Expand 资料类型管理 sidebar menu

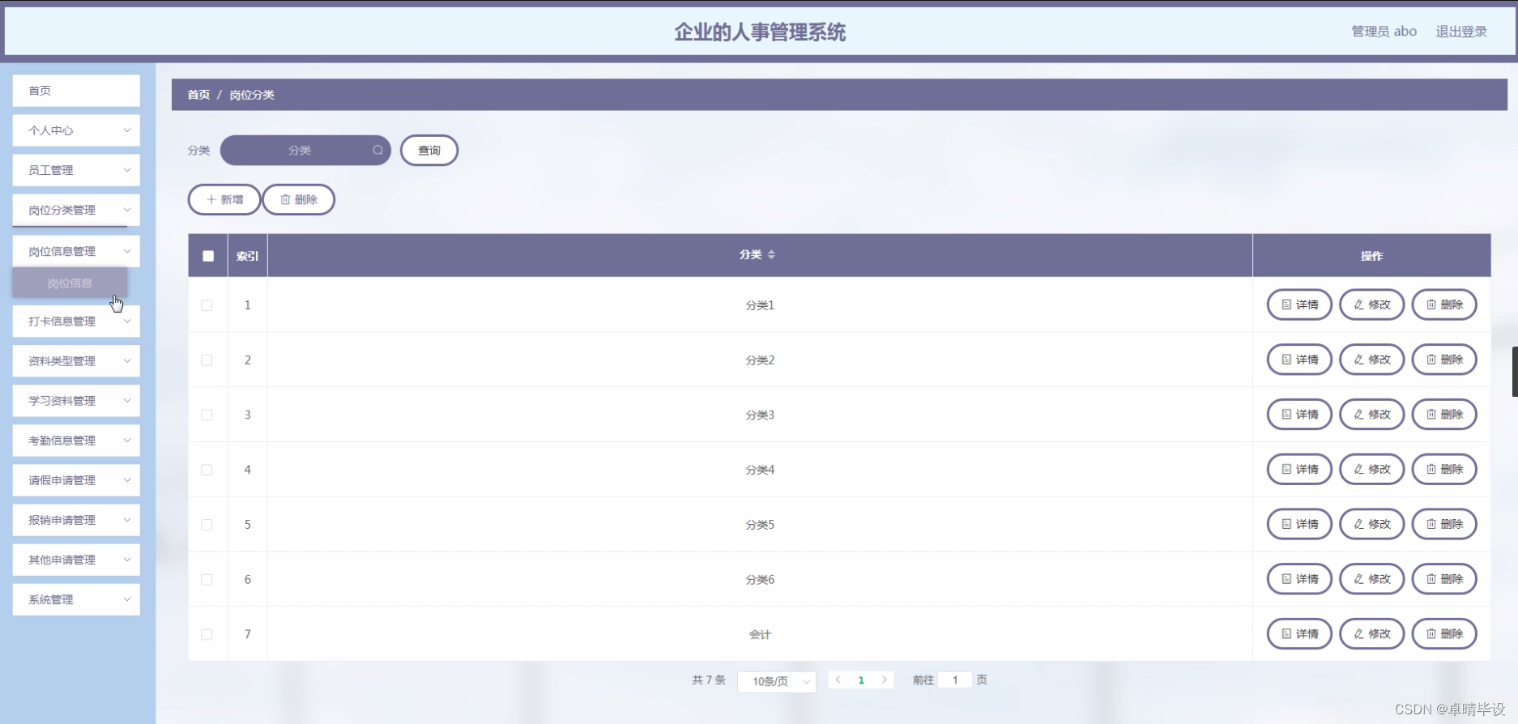[76, 361]
